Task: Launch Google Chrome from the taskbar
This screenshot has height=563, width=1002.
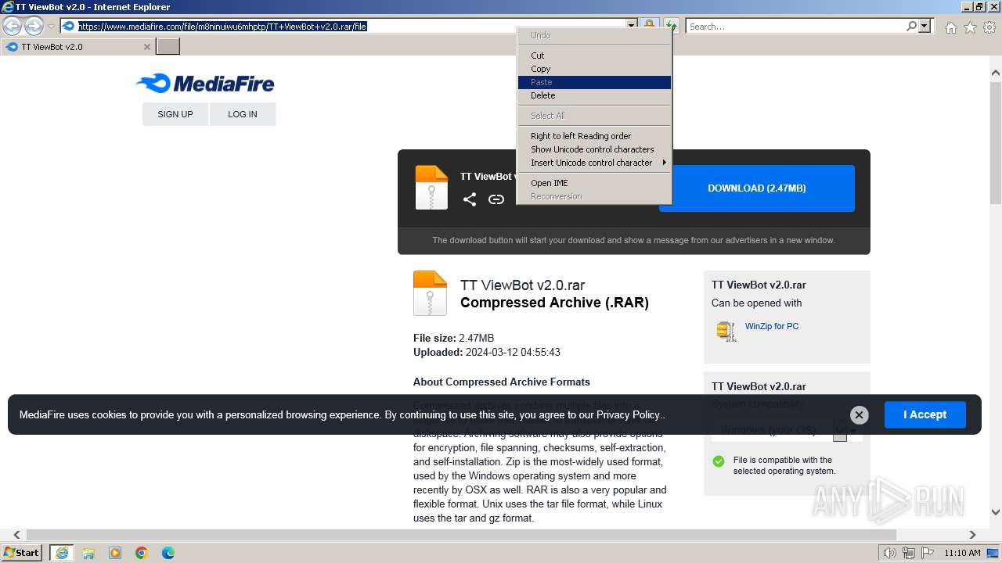Action: 142,553
